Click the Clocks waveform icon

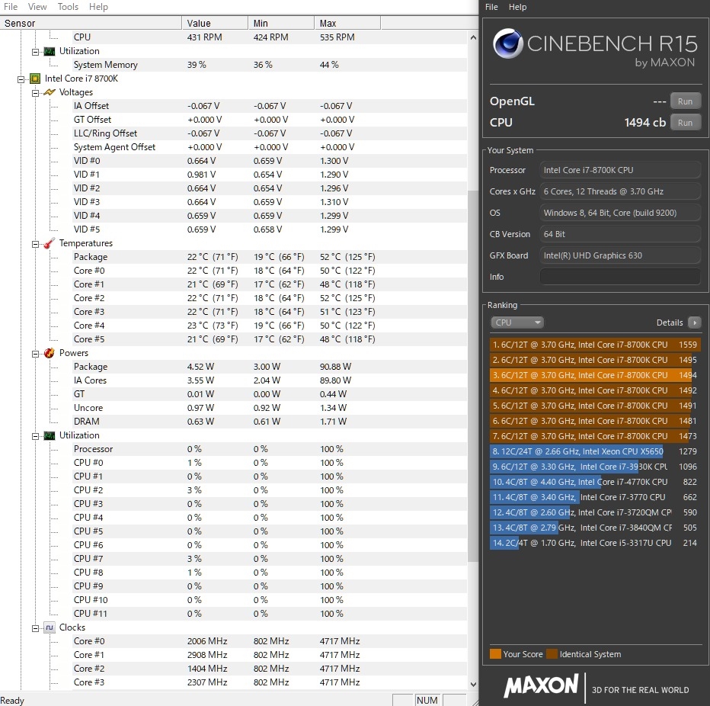(49, 627)
